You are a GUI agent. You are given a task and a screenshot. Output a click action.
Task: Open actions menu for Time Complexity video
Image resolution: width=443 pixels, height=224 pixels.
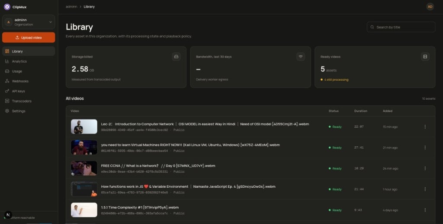[425, 210]
